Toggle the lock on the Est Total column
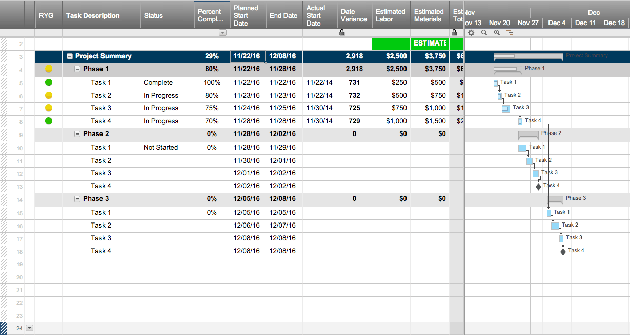Viewport: 630px width, 335px height. [454, 32]
